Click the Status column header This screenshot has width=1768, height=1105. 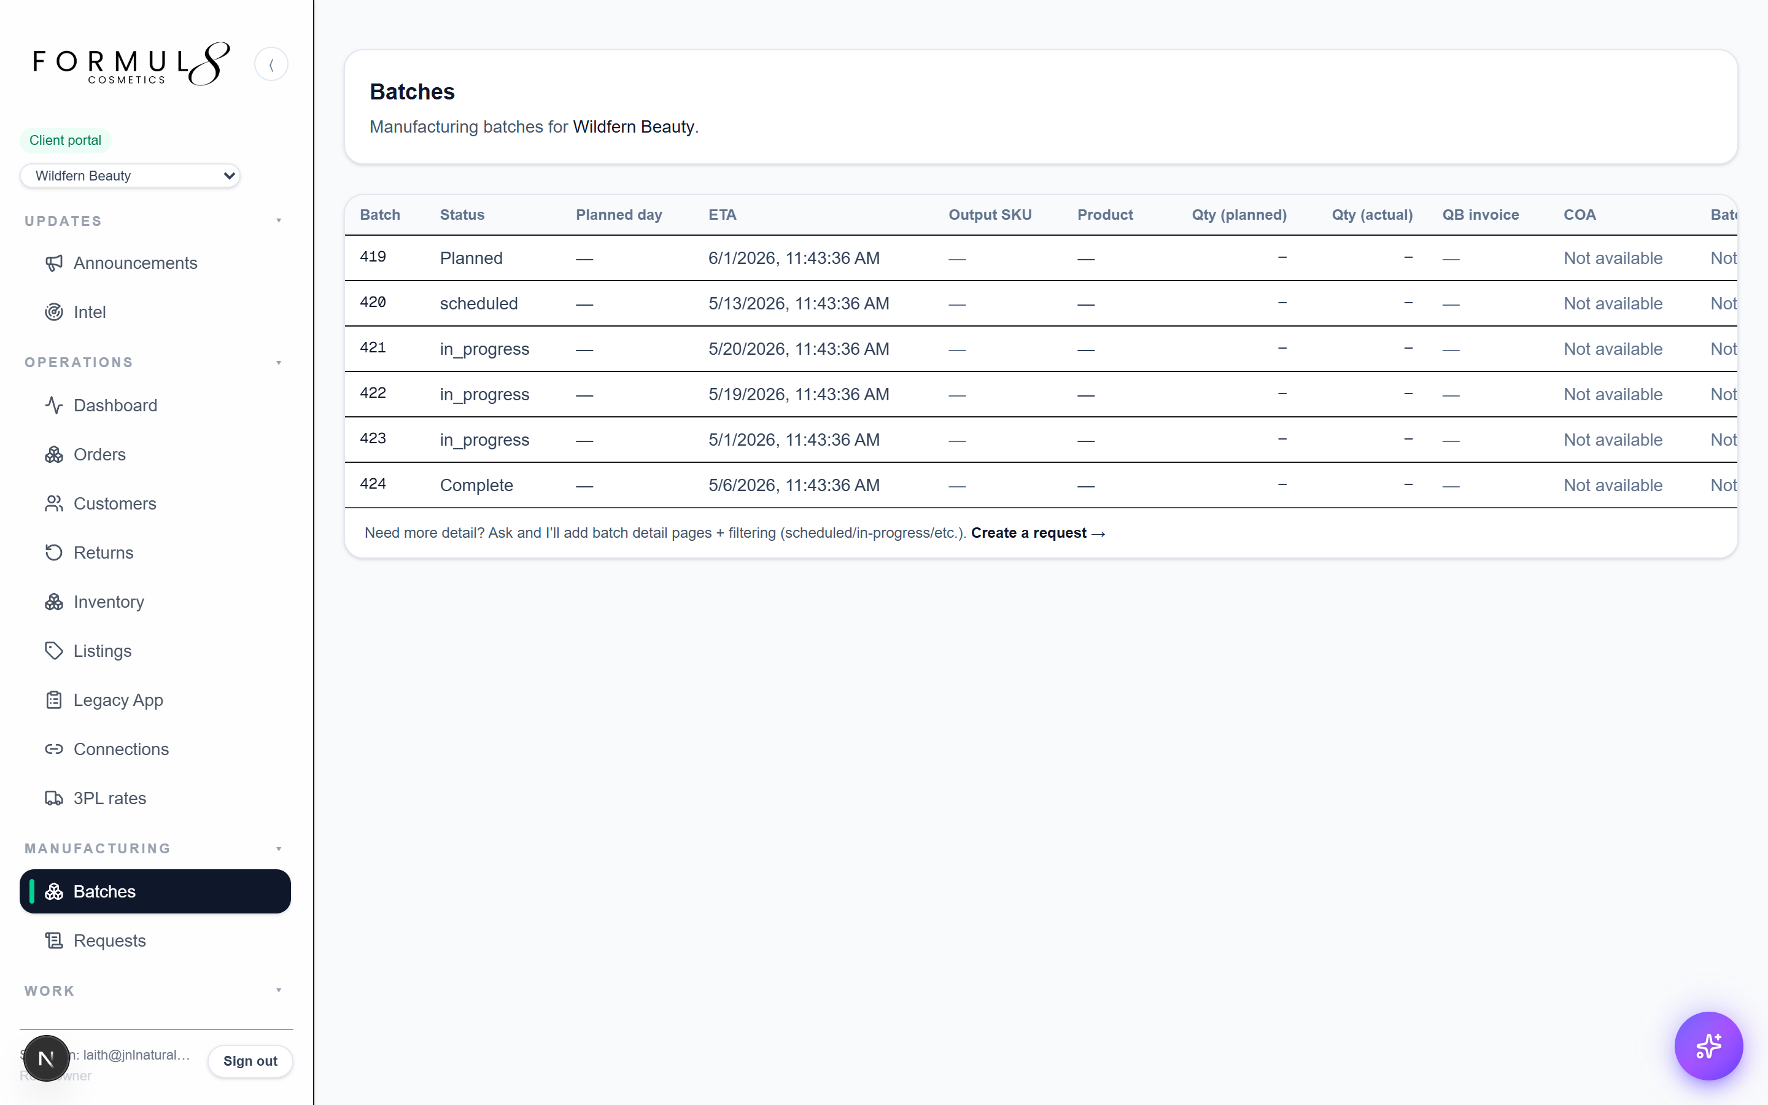click(462, 215)
